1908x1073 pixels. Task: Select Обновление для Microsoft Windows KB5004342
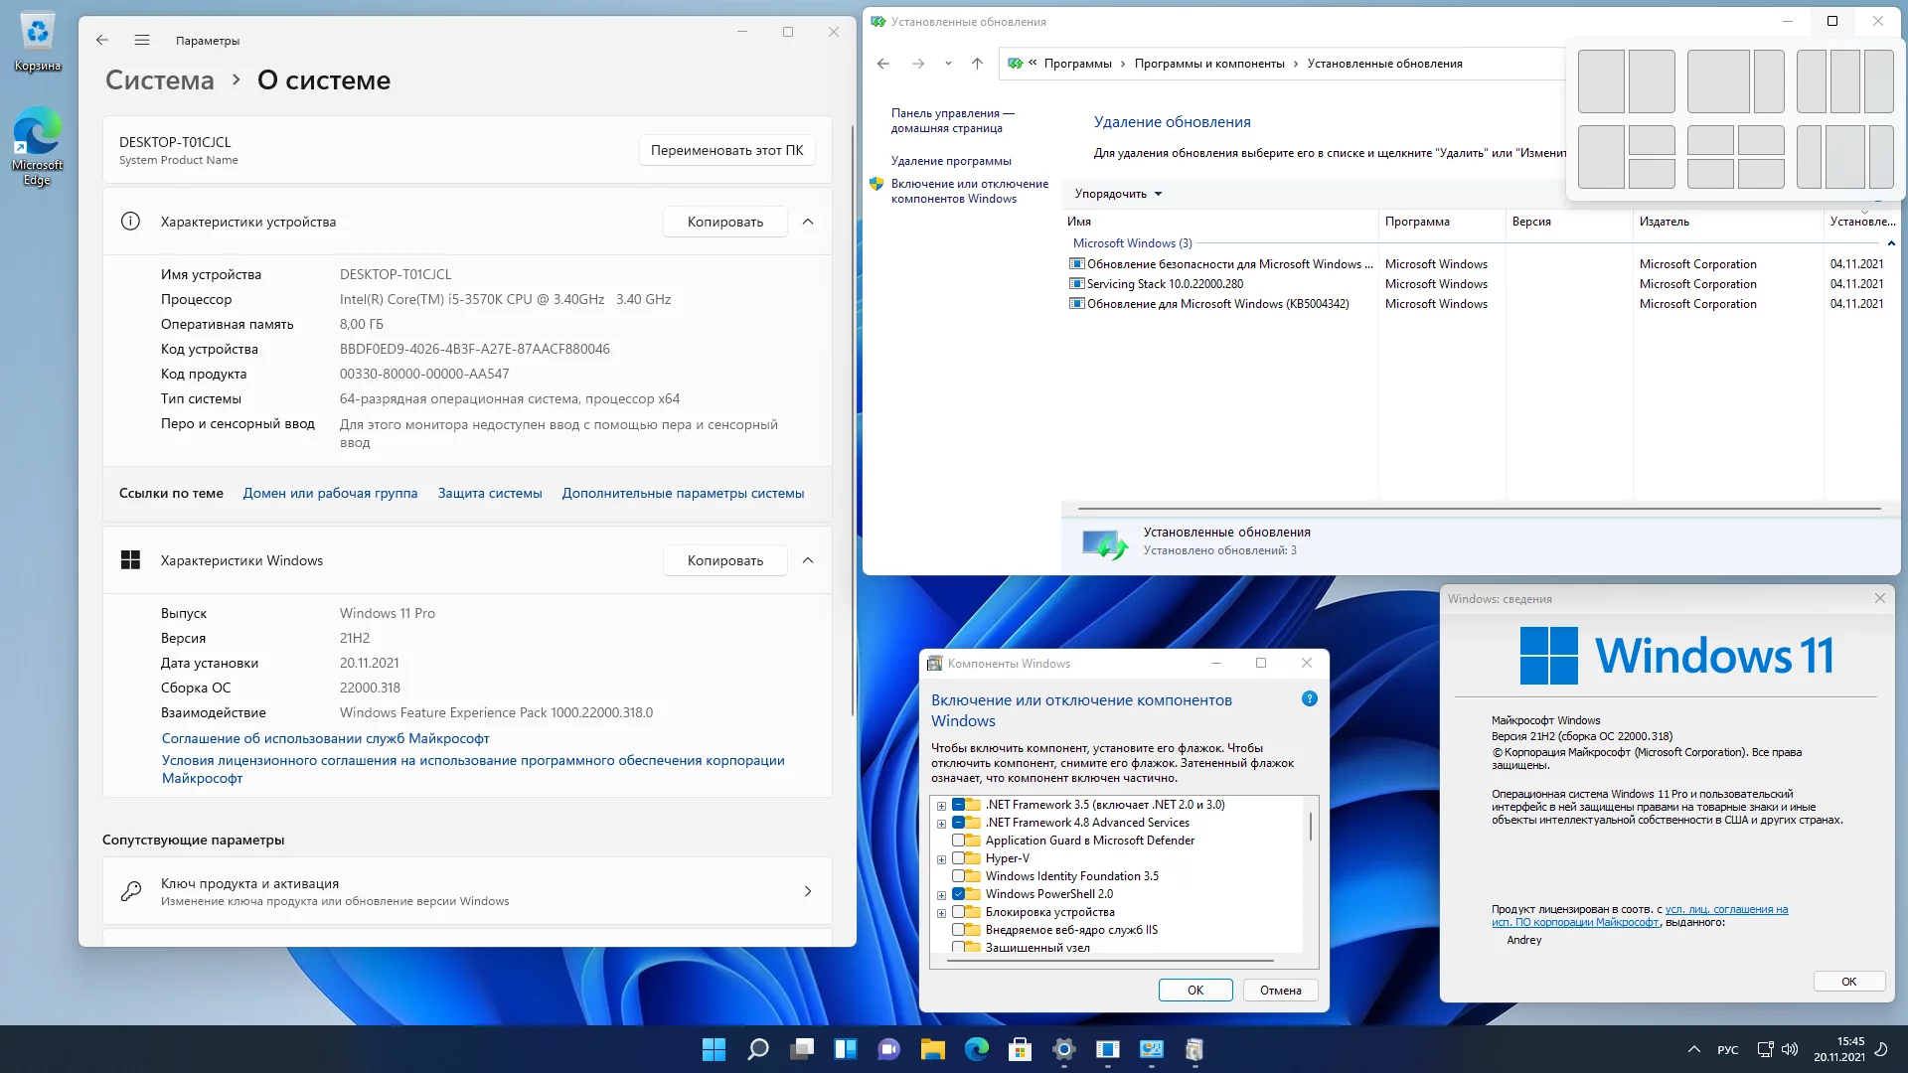click(x=1217, y=304)
